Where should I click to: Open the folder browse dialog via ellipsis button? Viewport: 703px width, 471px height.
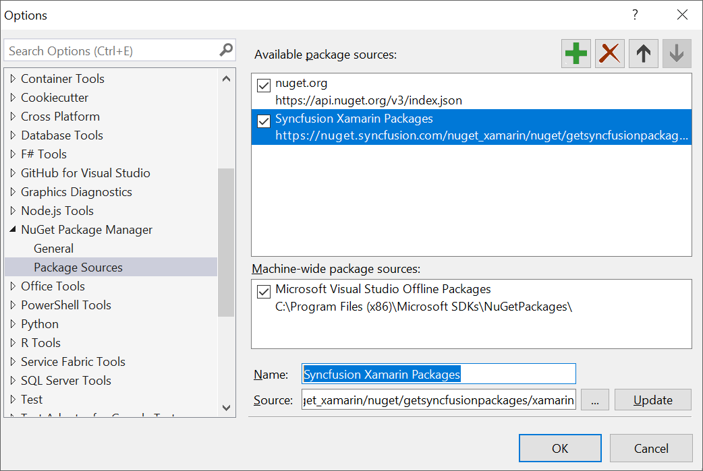[594, 400]
